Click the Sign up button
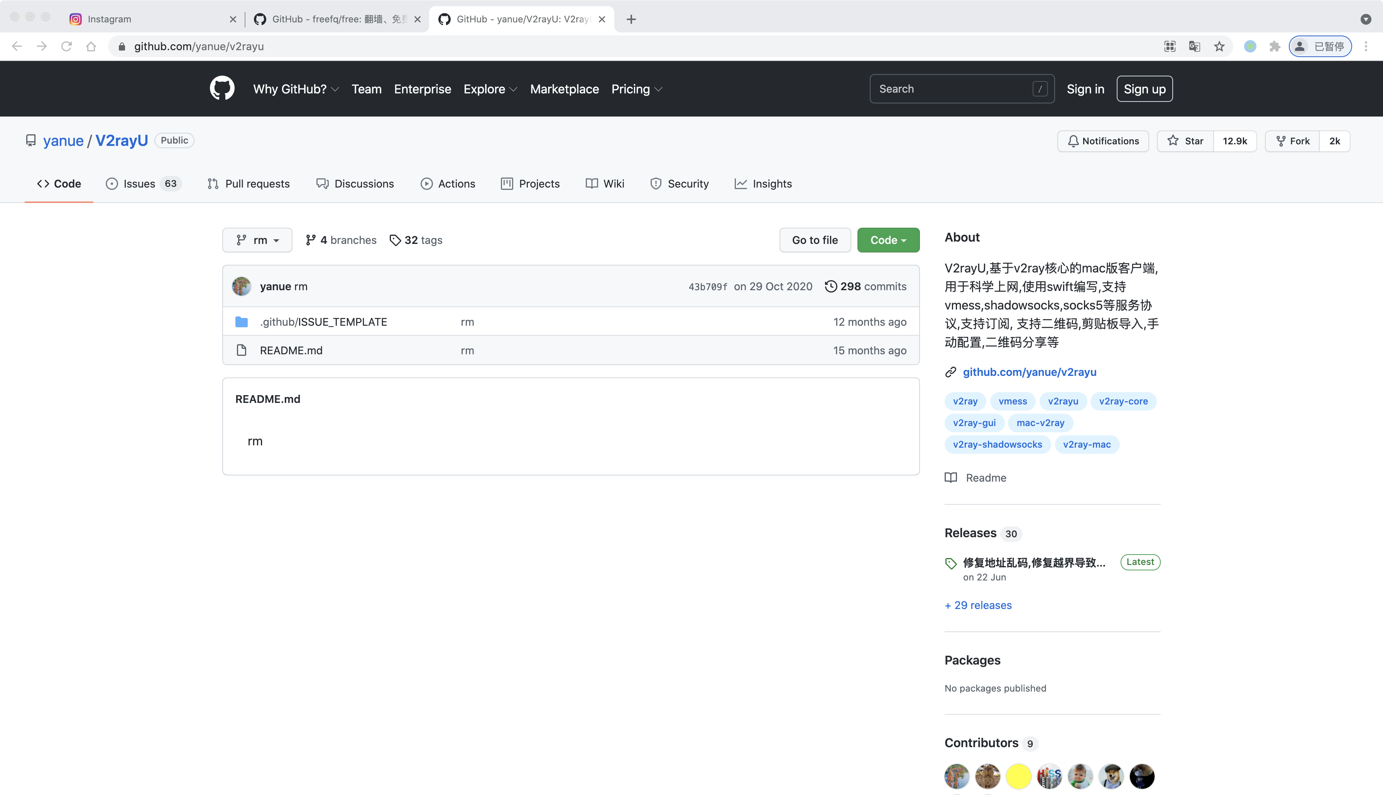The image size is (1383, 795). click(1145, 89)
